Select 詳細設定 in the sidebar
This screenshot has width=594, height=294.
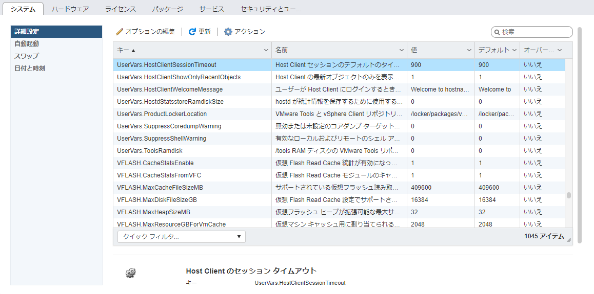click(56, 32)
